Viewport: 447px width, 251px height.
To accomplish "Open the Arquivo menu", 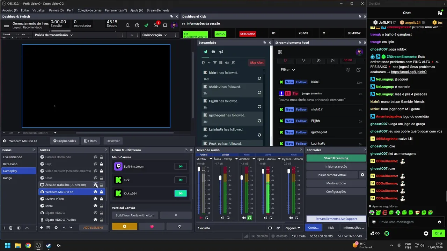I will pyautogui.click(x=10, y=10).
